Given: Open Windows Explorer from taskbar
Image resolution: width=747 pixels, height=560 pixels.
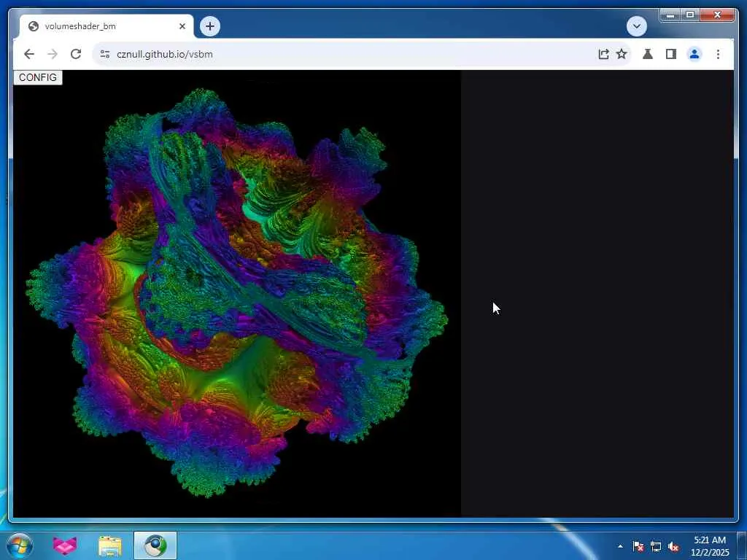Looking at the screenshot, I should (110, 545).
